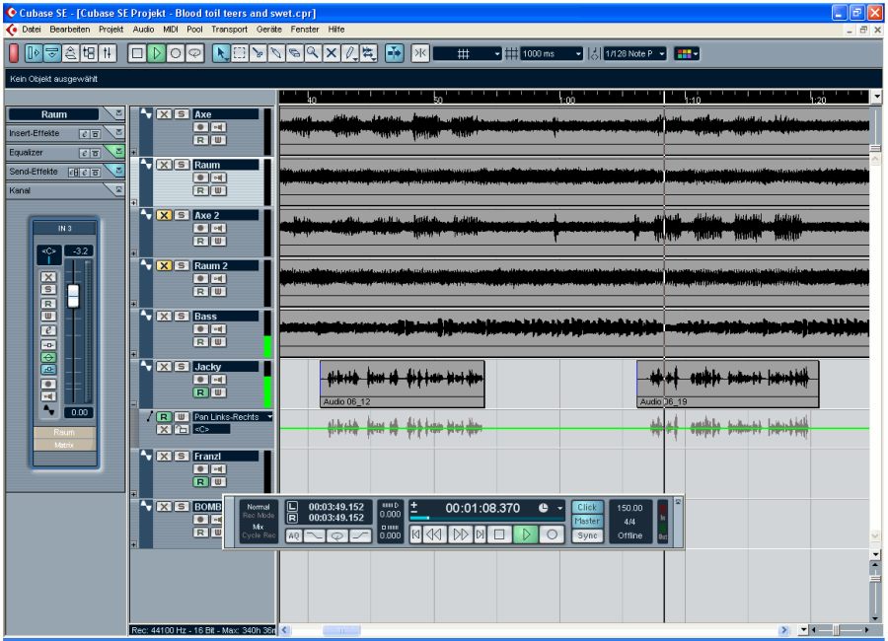Select the Zoom magnifier tool
Screen dimensions: 888x641
coord(312,53)
